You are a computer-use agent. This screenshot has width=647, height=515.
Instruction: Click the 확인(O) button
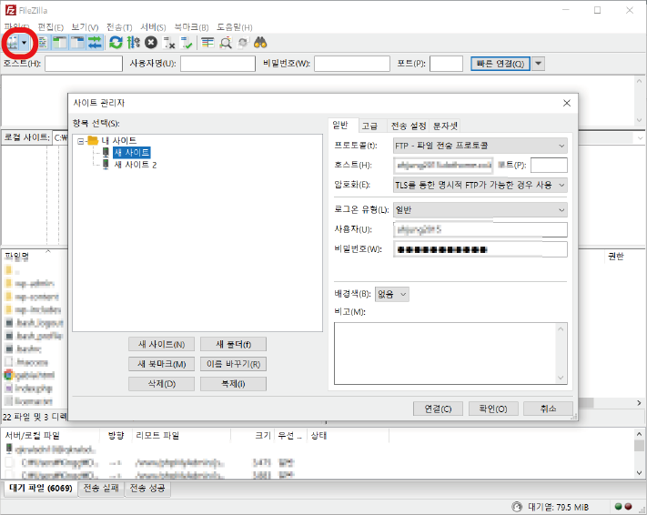coord(493,409)
